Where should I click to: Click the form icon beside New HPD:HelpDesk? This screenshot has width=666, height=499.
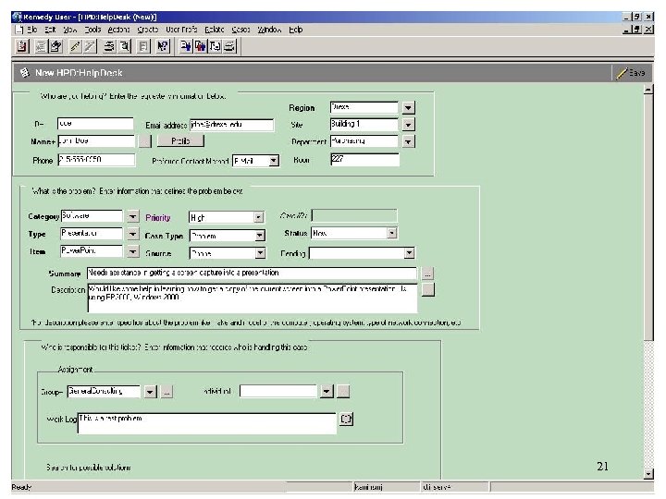pos(25,73)
